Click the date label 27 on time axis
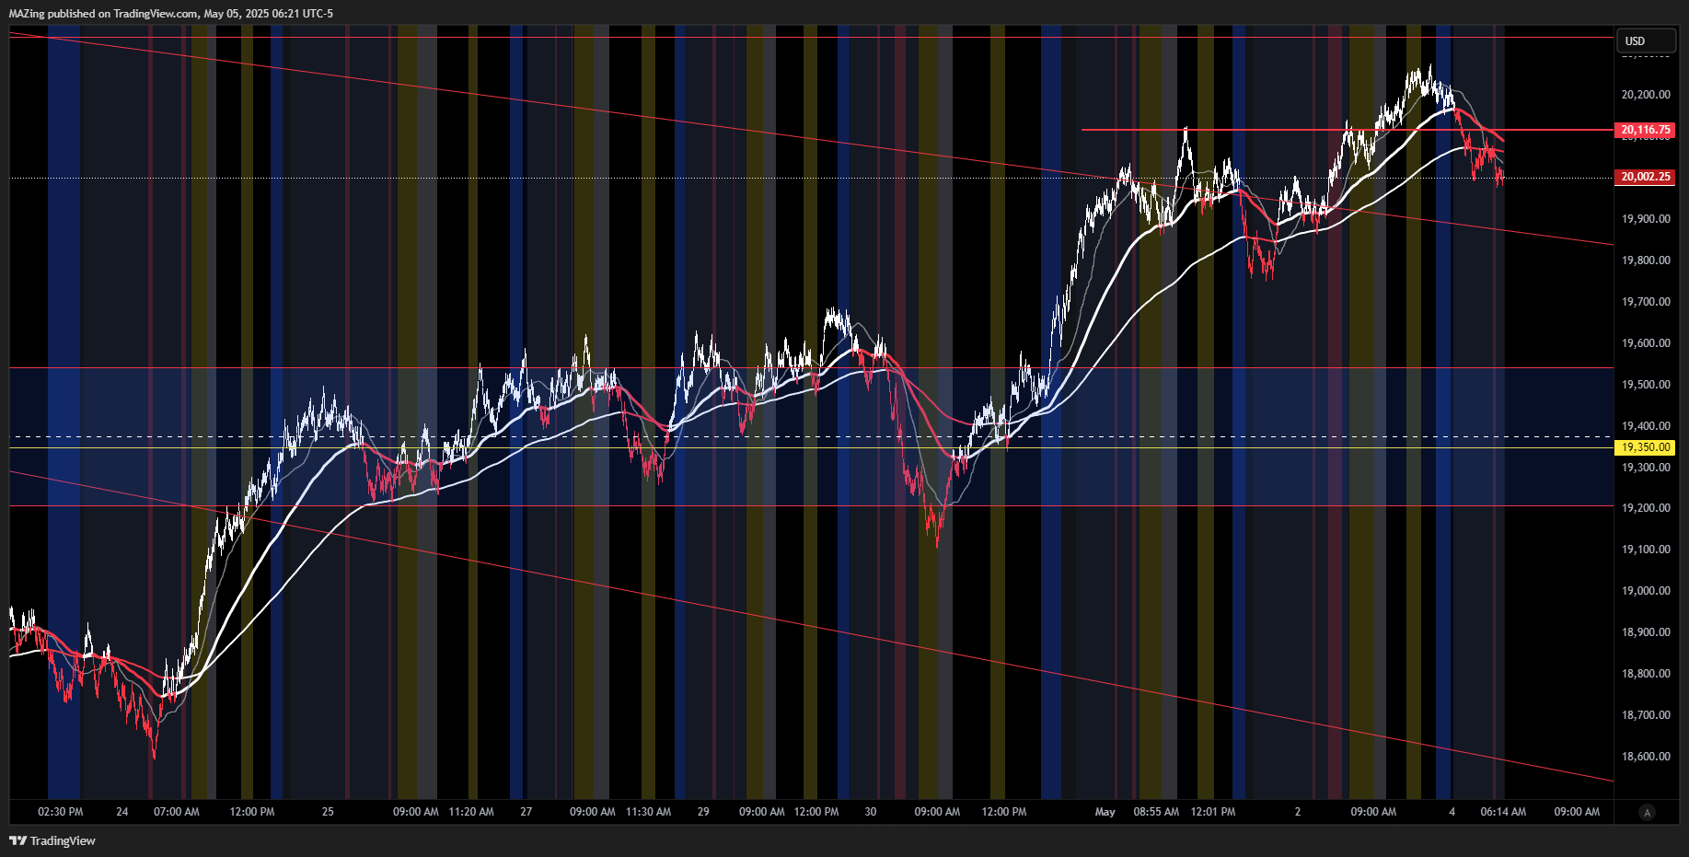The width and height of the screenshot is (1689, 857). pyautogui.click(x=526, y=812)
